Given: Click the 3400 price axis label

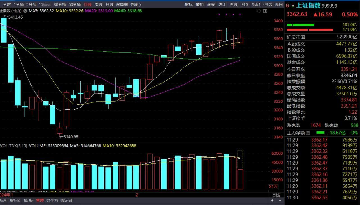Looking at the screenshot, I should (x=278, y=21).
